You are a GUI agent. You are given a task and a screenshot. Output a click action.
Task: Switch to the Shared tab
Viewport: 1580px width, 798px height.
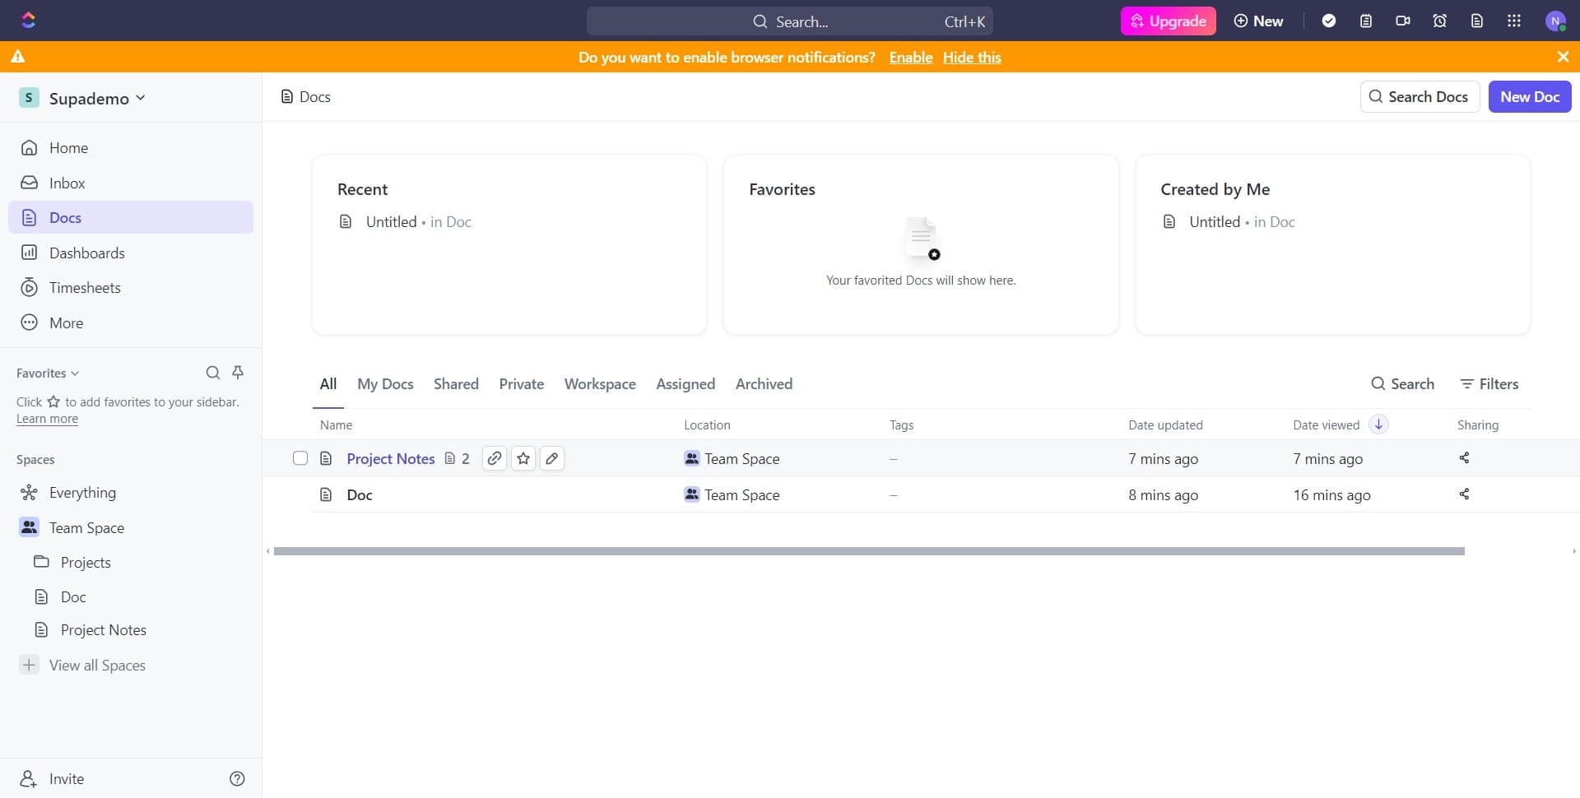(456, 383)
